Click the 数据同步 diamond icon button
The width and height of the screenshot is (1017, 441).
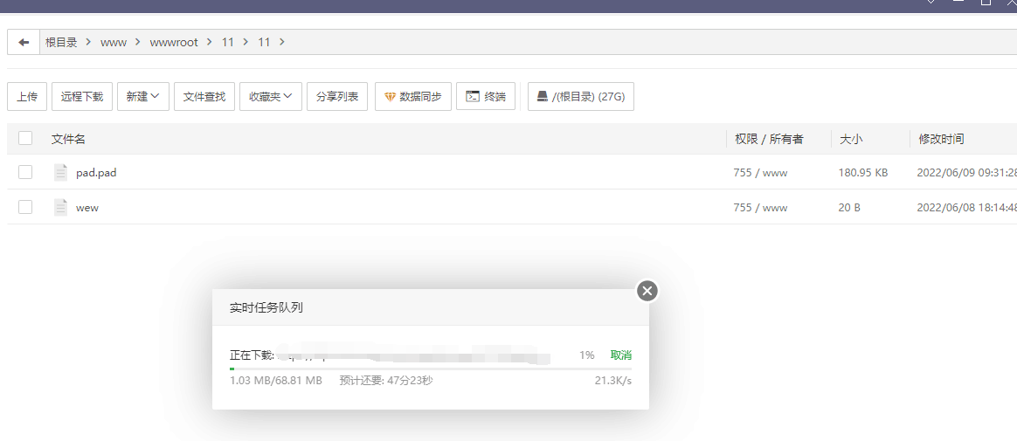click(x=413, y=97)
